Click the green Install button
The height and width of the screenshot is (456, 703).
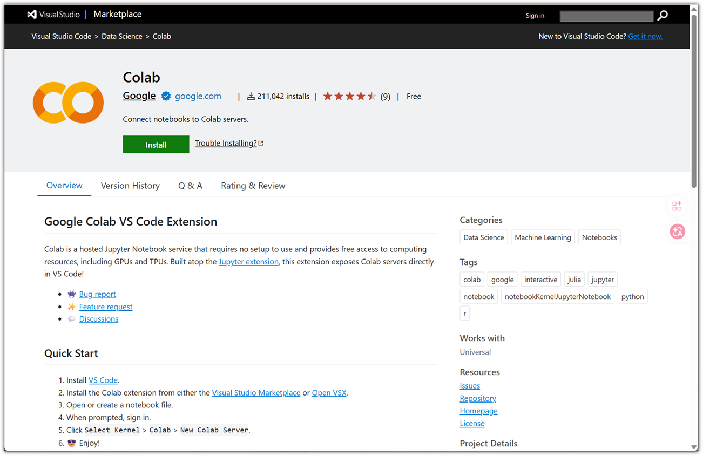(x=156, y=144)
